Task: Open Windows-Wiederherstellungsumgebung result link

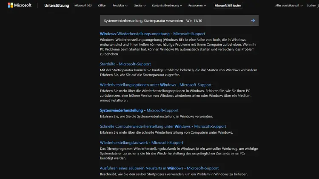Action: [x=152, y=34]
